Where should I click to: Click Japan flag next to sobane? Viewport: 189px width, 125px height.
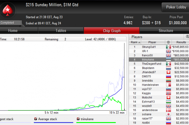point(168,114)
